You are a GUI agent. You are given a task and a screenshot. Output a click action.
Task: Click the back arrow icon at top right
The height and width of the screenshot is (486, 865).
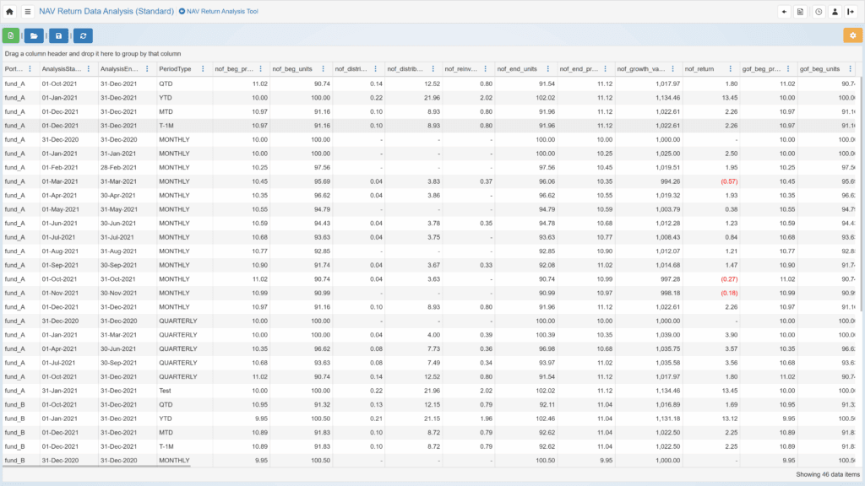click(x=785, y=12)
